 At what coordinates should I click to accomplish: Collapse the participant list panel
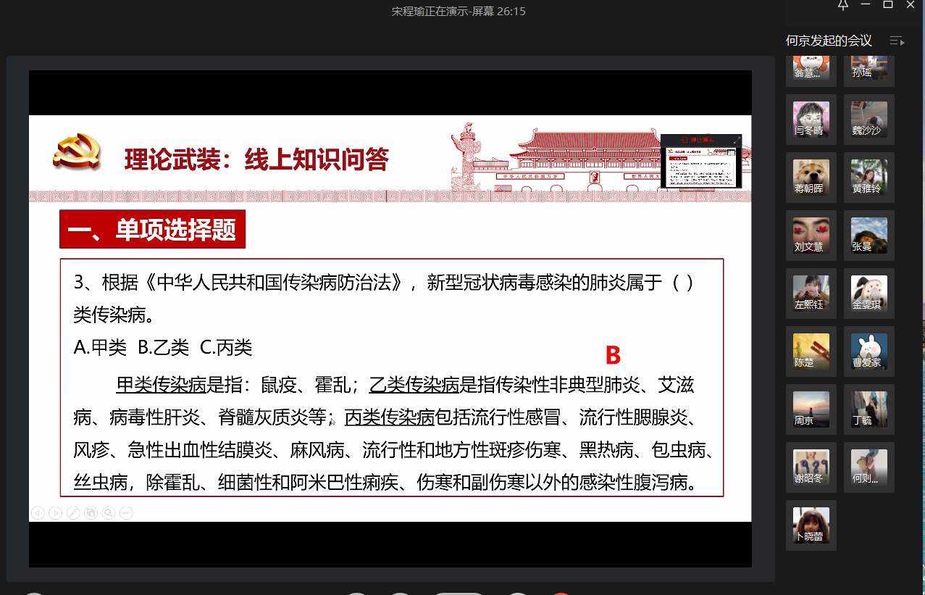[x=897, y=41]
